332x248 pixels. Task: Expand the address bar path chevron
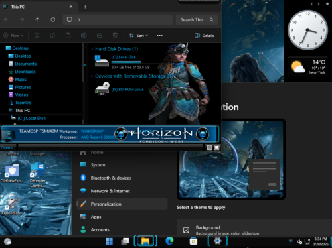point(79,20)
